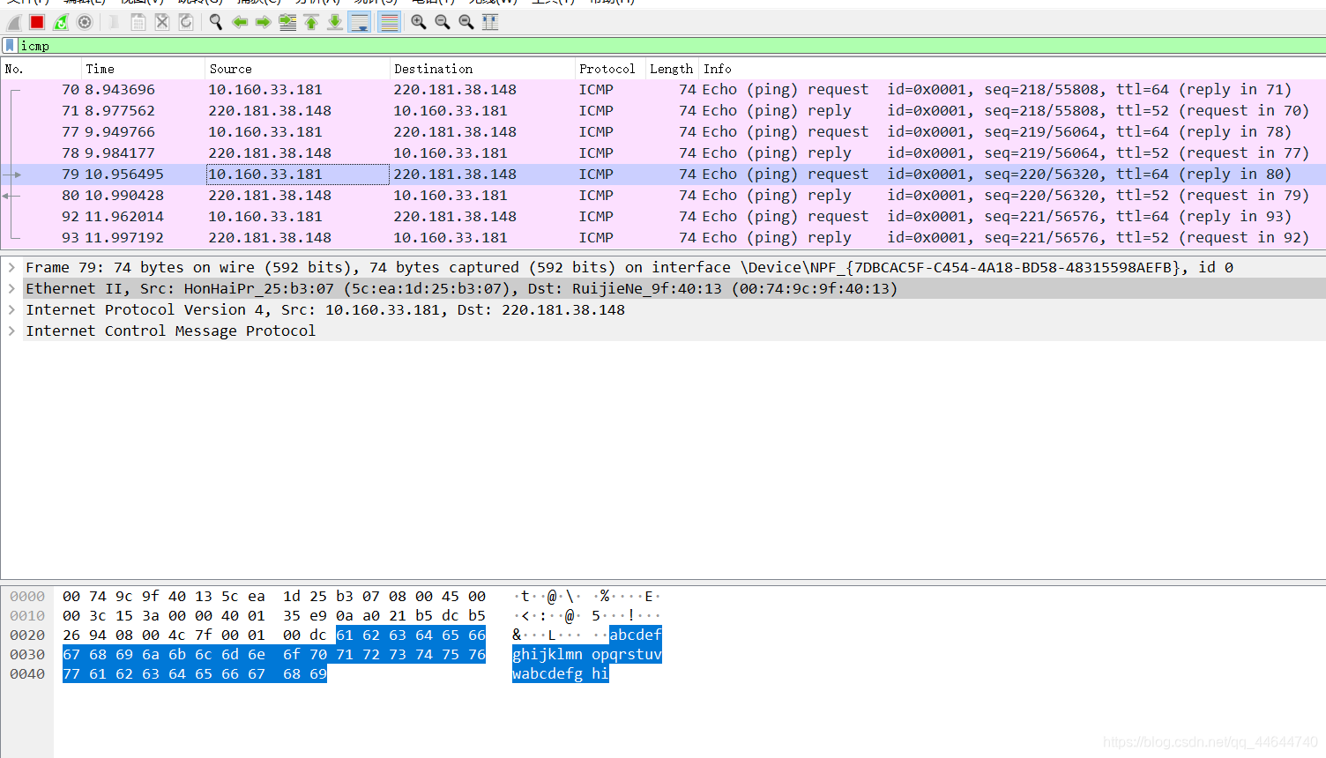
Task: Click Frame 79 summary text line
Action: click(629, 267)
